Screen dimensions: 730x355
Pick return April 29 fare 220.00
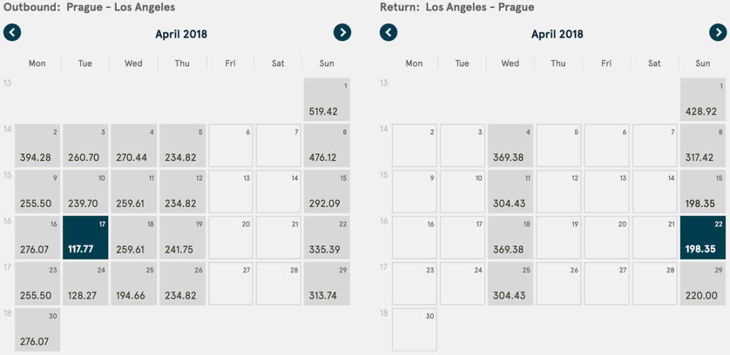tap(703, 283)
